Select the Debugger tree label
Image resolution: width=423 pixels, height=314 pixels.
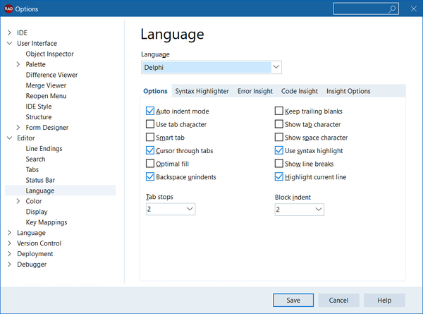coord(32,265)
